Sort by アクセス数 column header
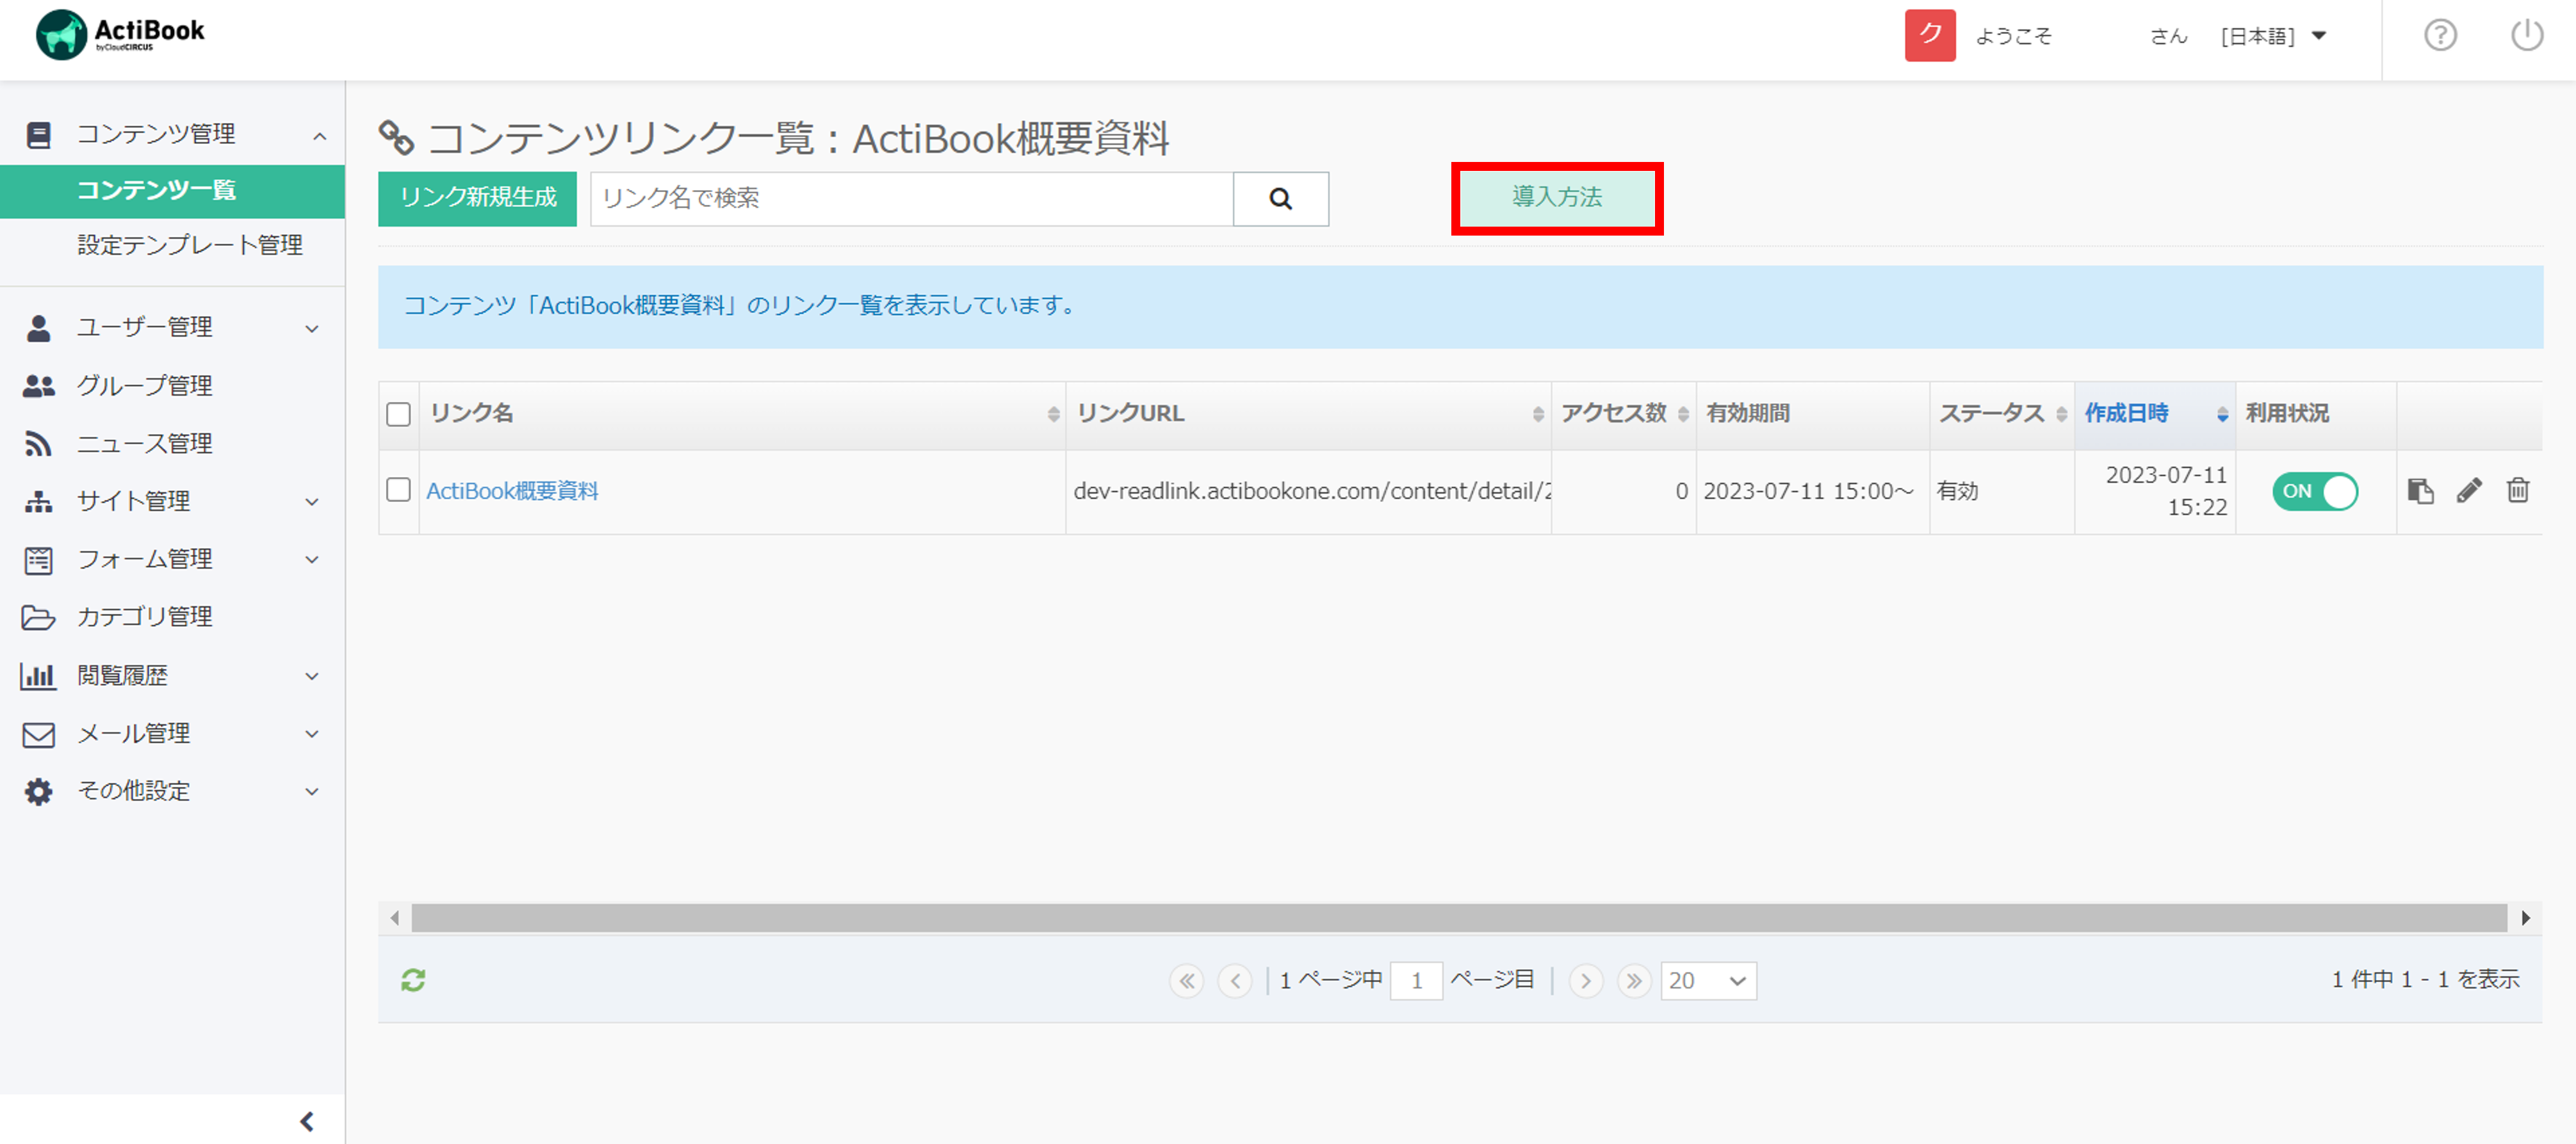Viewport: 2576px width, 1144px height. pyautogui.click(x=1623, y=414)
